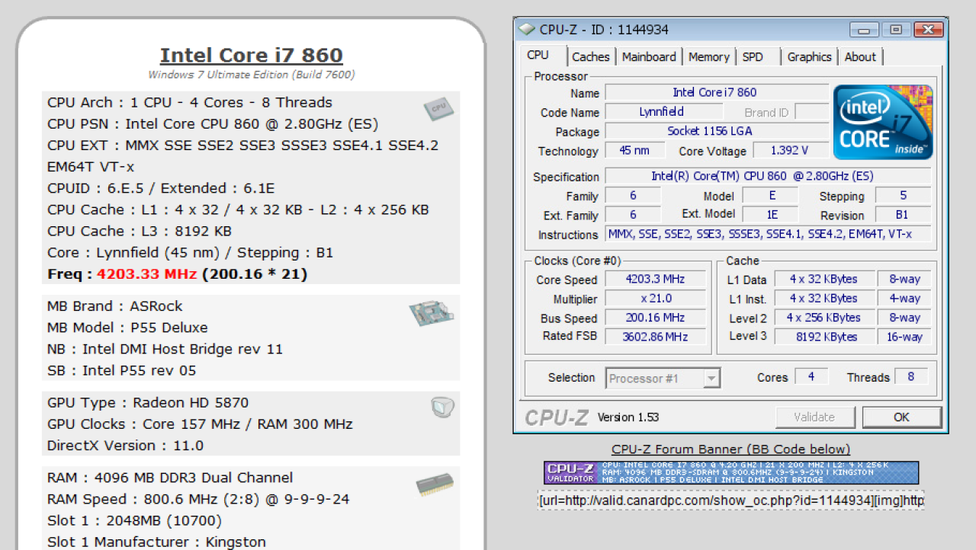This screenshot has width=976, height=550.
Task: Click the Level 3 16-way associativity cell
Action: click(x=904, y=337)
